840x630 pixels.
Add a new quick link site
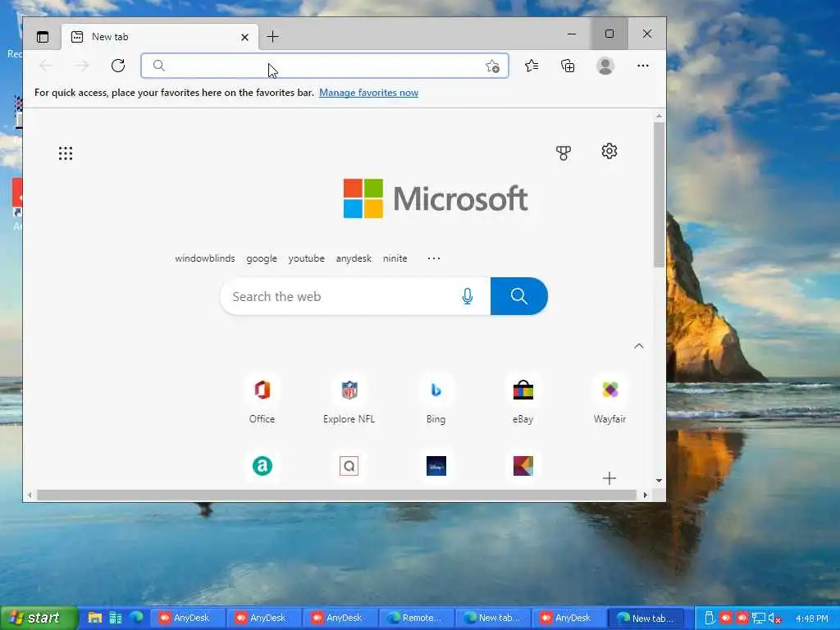609,478
